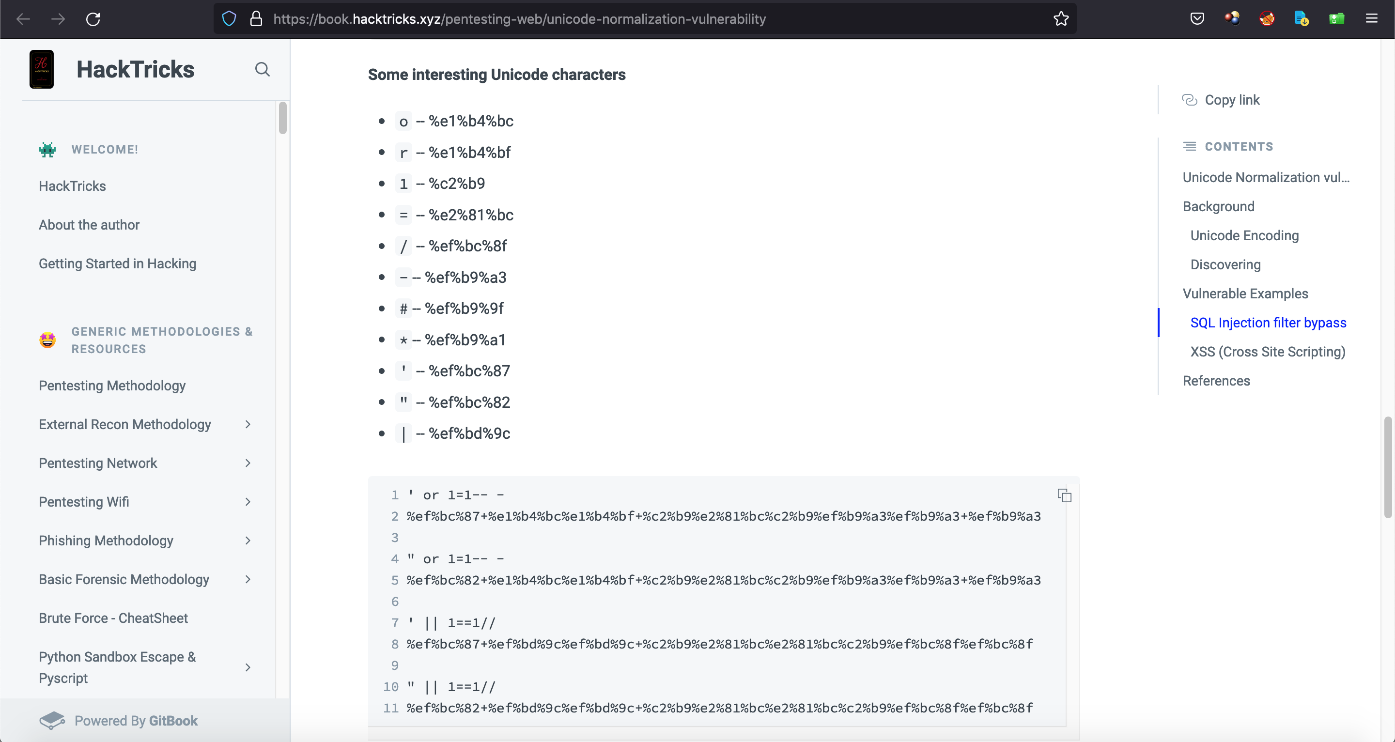Image resolution: width=1395 pixels, height=742 pixels.
Task: Click the Contents list icon
Action: [x=1189, y=146]
